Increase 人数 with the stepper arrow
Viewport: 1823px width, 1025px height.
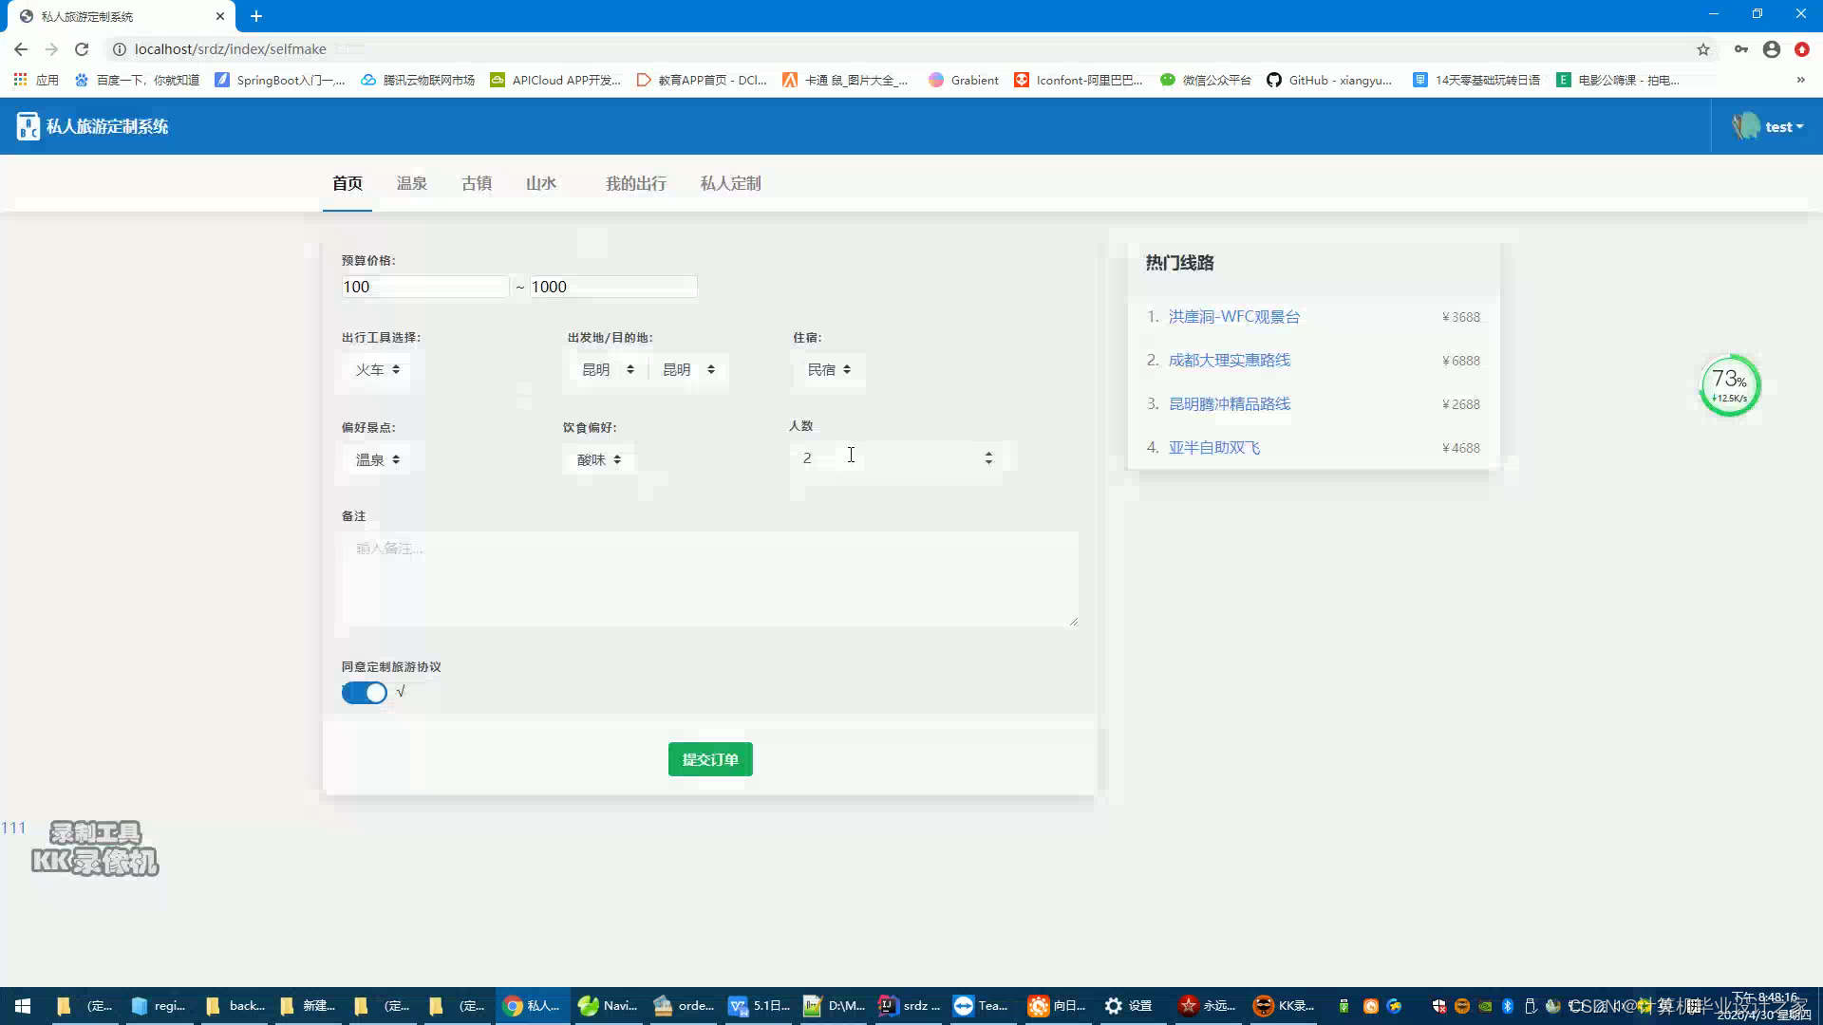pyautogui.click(x=988, y=452)
